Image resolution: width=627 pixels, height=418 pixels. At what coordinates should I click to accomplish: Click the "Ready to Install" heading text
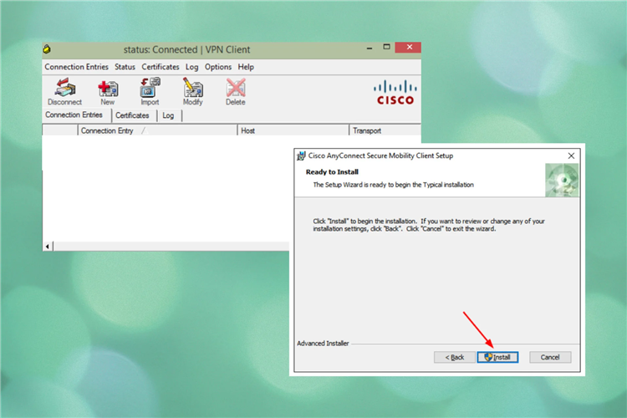(332, 172)
